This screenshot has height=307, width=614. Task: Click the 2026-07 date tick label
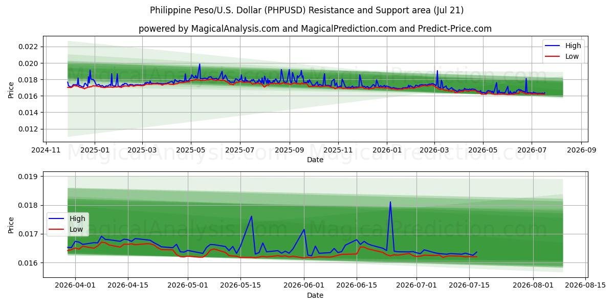click(532, 150)
